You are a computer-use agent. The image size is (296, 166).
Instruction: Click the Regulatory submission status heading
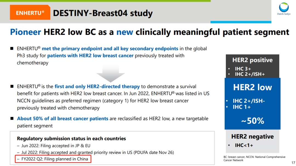click(x=71, y=139)
